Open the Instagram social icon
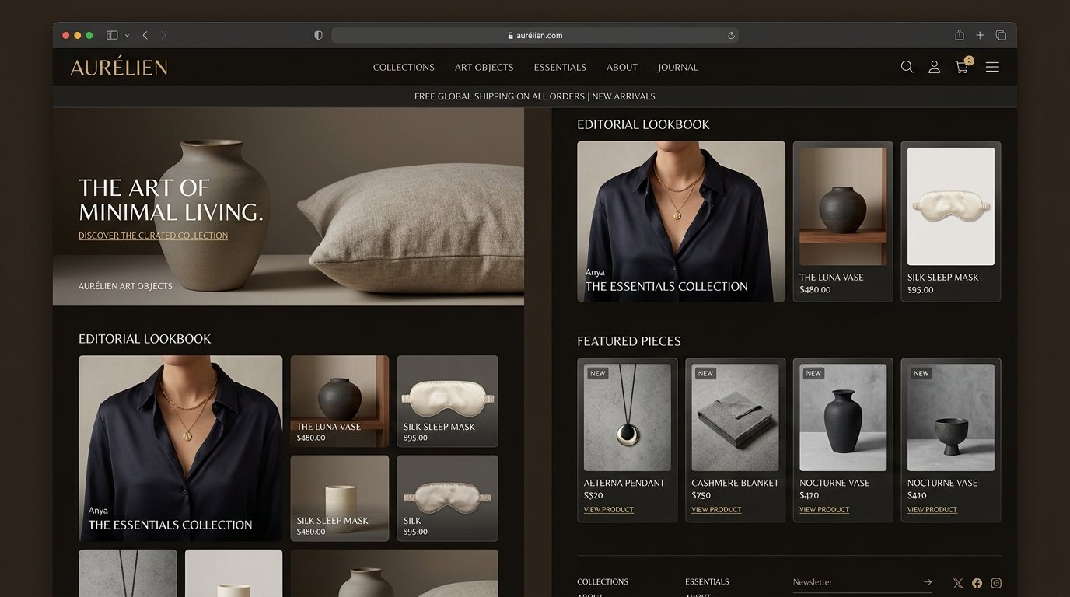Screen dimensions: 1070x597 (x=996, y=583)
